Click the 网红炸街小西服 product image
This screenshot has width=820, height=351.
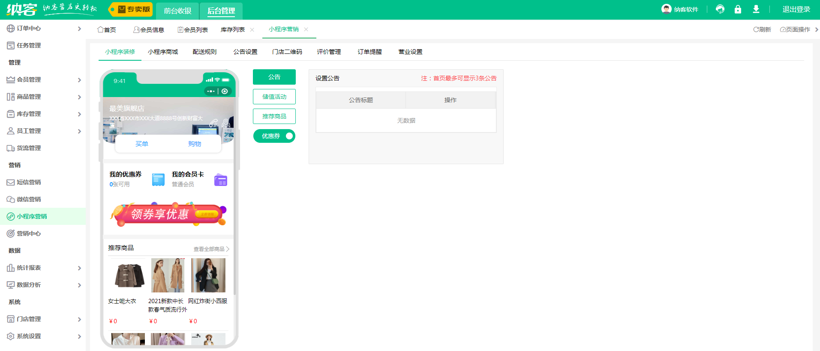(208, 275)
